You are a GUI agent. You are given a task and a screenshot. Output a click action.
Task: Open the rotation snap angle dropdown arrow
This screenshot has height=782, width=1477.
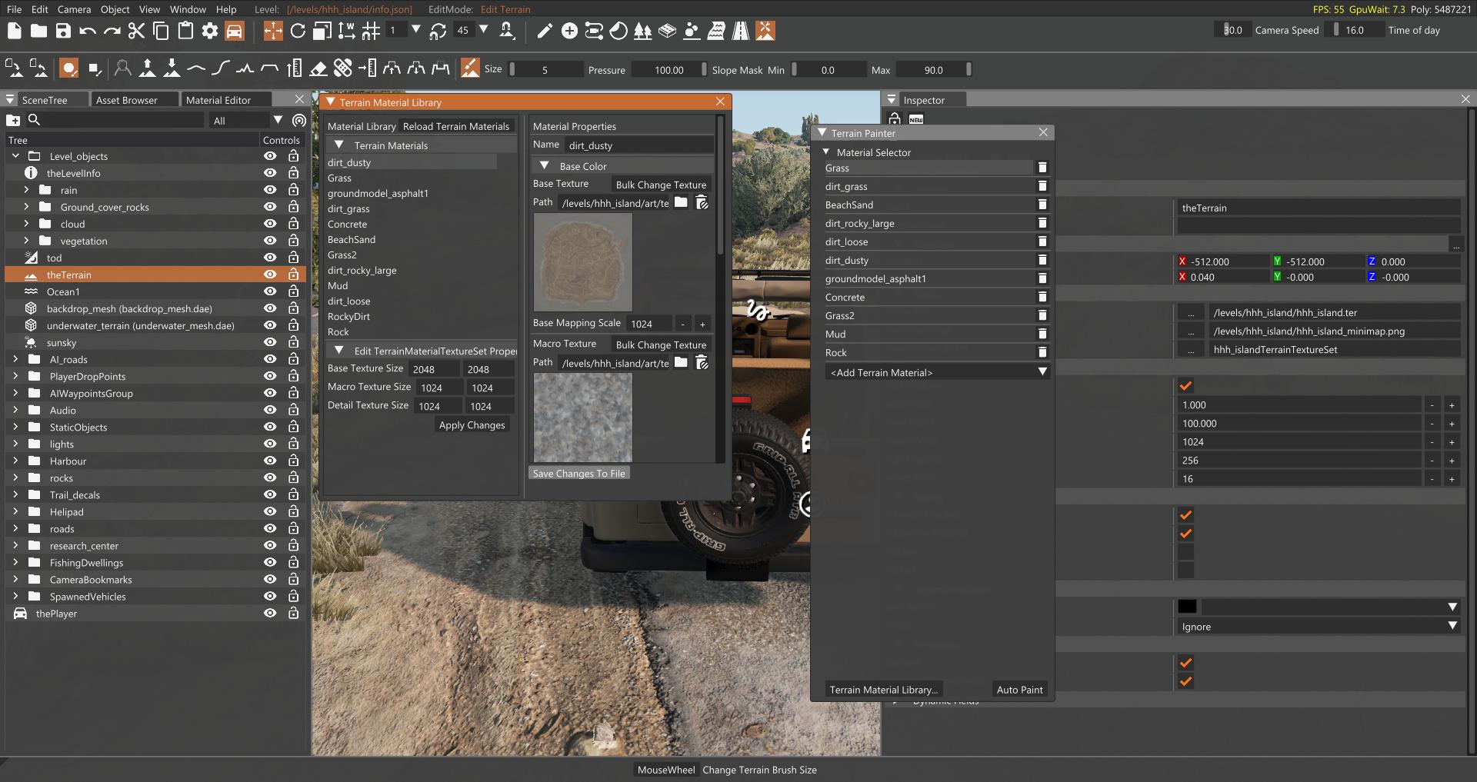(484, 30)
